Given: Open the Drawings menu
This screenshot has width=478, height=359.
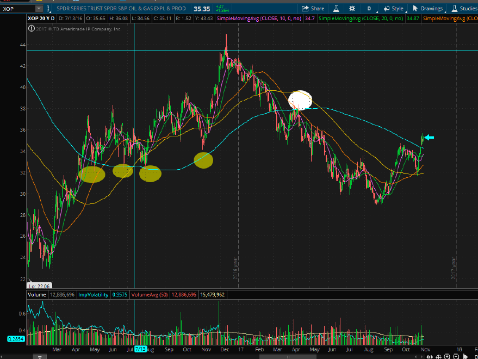Looking at the screenshot, I should [429, 9].
